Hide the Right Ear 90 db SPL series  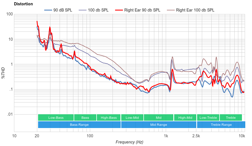pos(142,10)
